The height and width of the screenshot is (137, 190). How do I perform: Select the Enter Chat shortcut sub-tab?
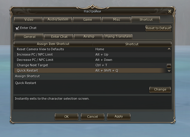pos(59,37)
